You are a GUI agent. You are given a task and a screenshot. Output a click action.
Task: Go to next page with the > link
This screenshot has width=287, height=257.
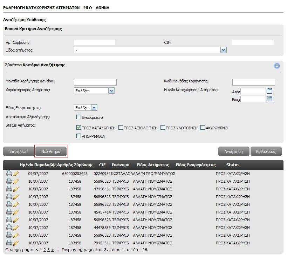[x=53, y=250]
